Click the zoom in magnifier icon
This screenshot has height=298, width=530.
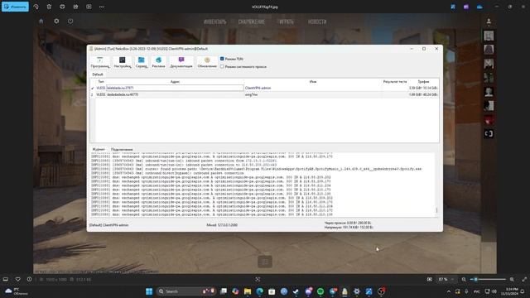tap(512, 280)
